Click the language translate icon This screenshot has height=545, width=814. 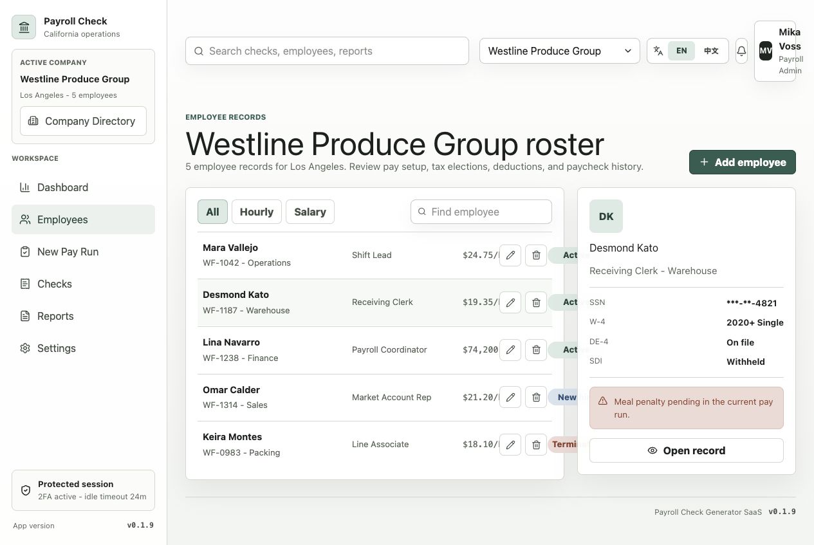[x=658, y=51]
